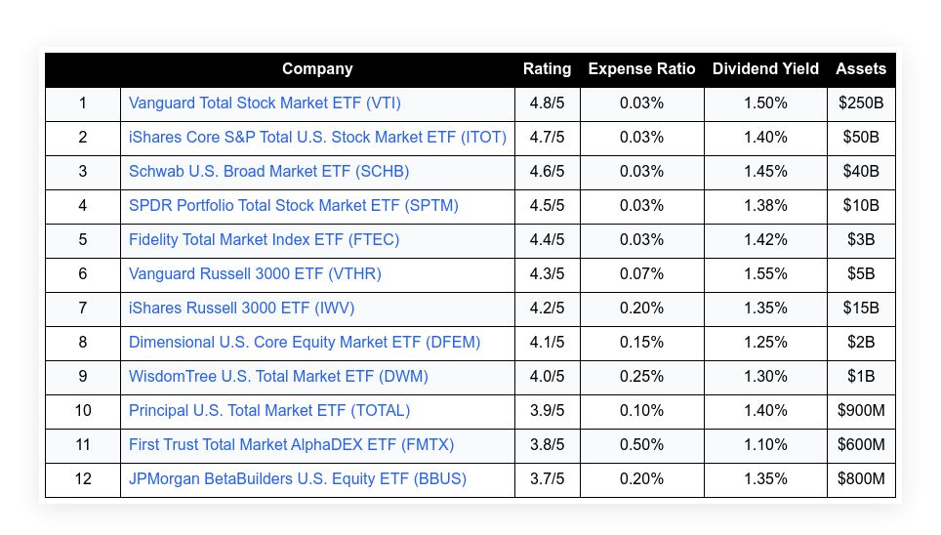This screenshot has height=535, width=941.
Task: Click iShares Core S&P Total U.S. Stock Market link
Action: coord(317,137)
